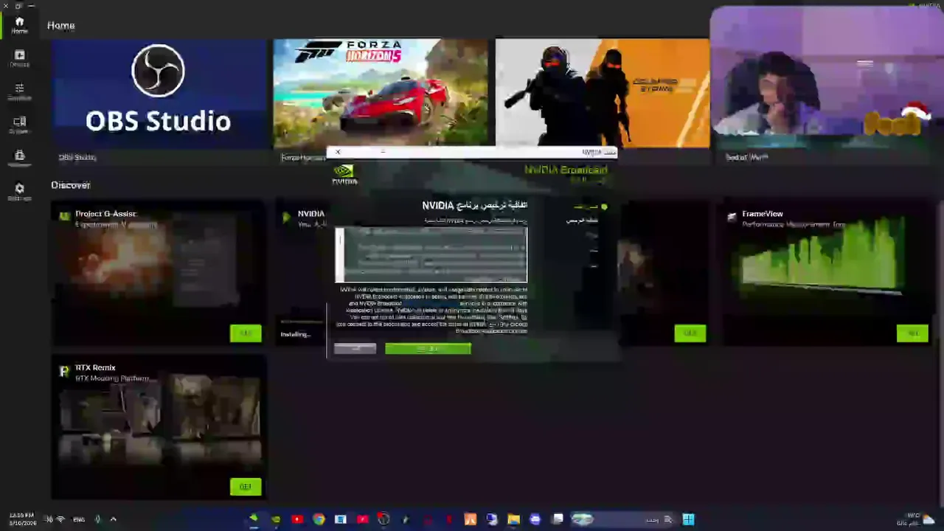The height and width of the screenshot is (531, 944).
Task: Click the Home page heading
Action: pos(61,25)
